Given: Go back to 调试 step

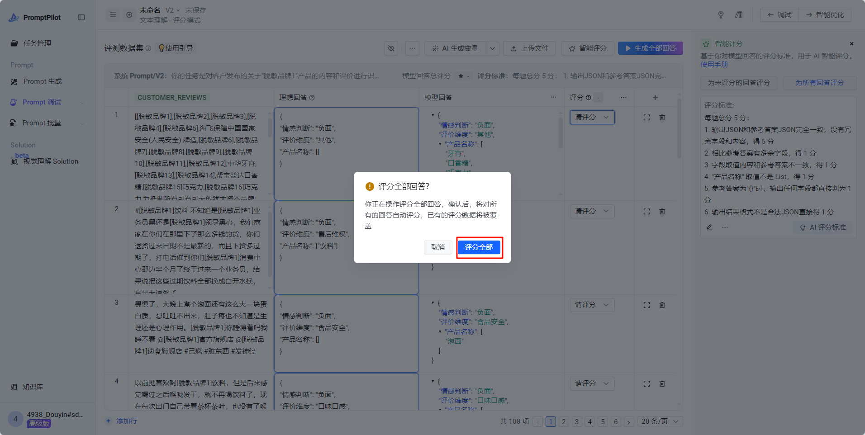Looking at the screenshot, I should (779, 15).
